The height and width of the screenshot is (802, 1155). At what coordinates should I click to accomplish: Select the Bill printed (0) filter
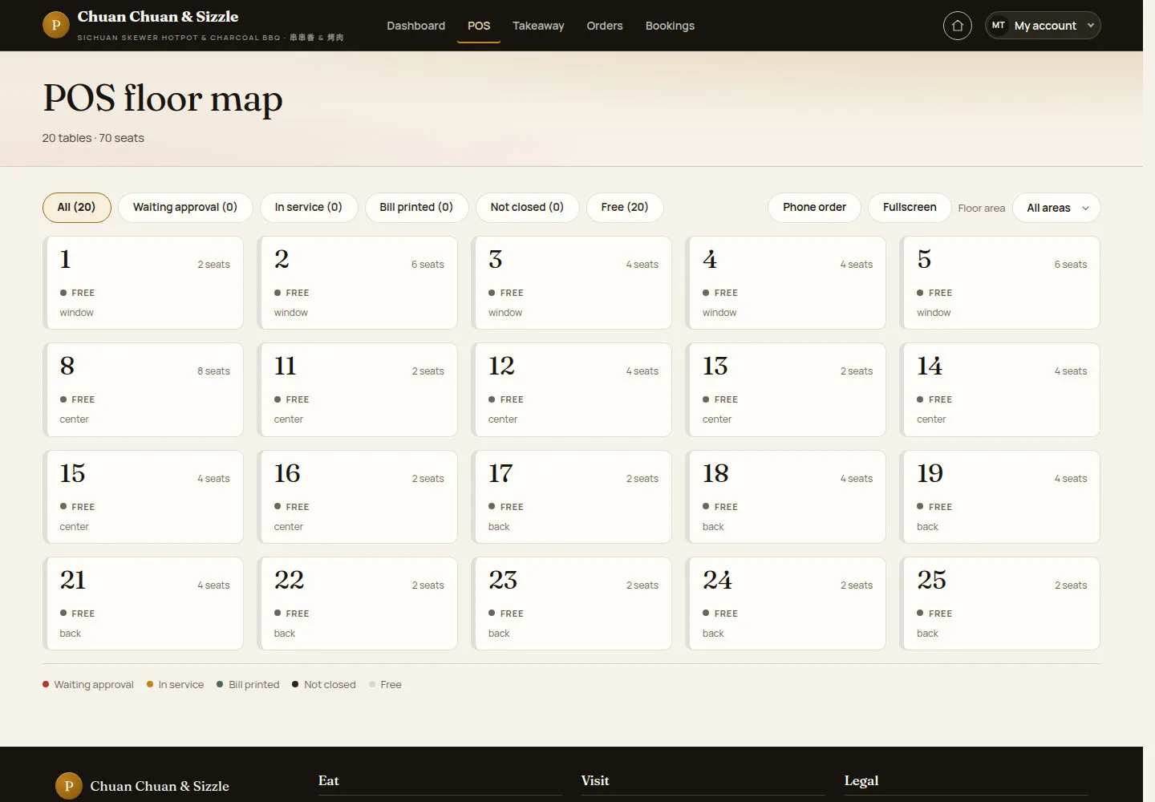coord(416,207)
